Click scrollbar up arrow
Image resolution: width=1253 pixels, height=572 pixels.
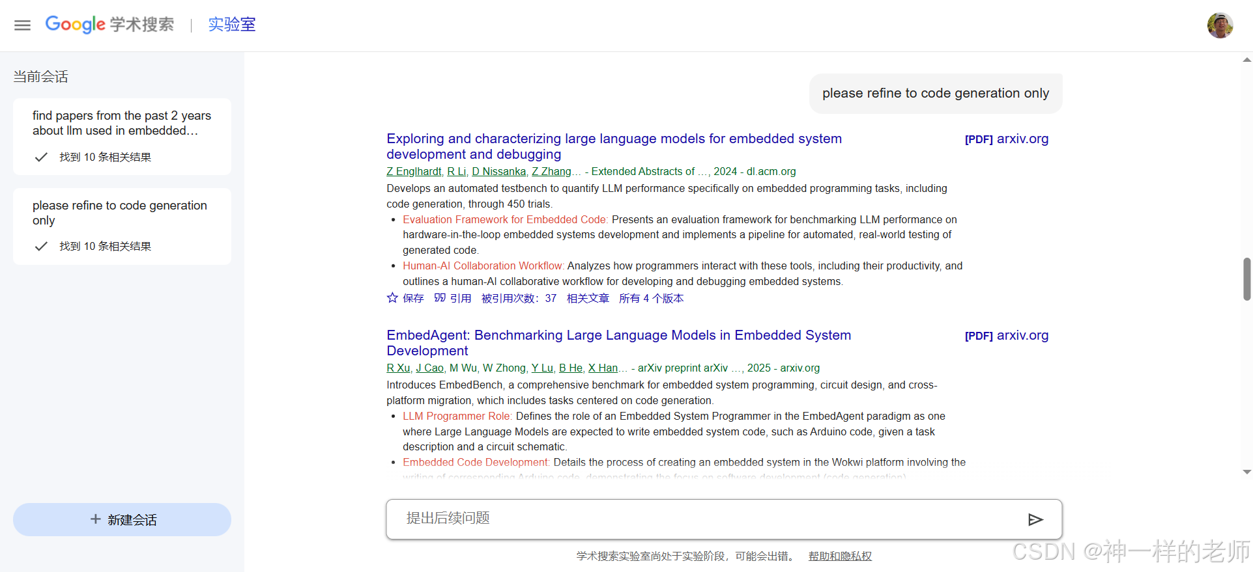pyautogui.click(x=1246, y=60)
